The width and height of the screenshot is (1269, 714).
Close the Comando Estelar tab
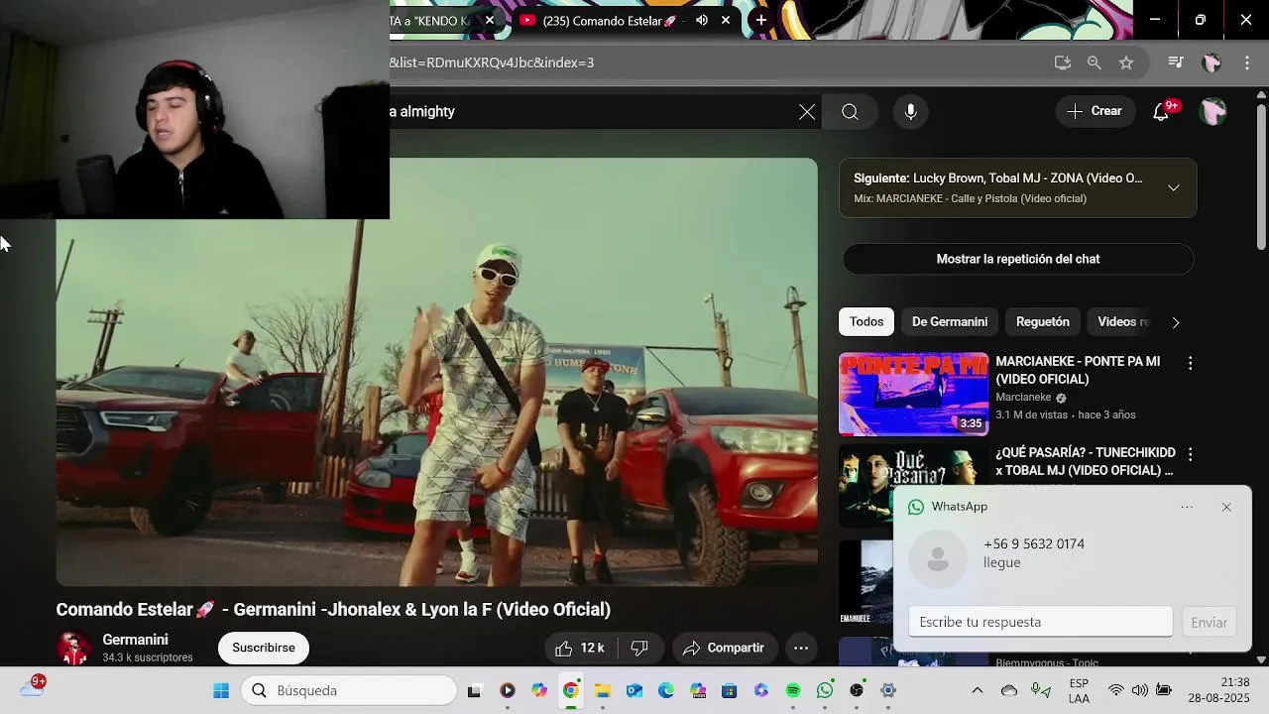tap(725, 20)
